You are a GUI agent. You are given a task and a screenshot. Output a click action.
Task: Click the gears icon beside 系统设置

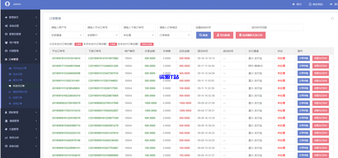click(x=6, y=26)
